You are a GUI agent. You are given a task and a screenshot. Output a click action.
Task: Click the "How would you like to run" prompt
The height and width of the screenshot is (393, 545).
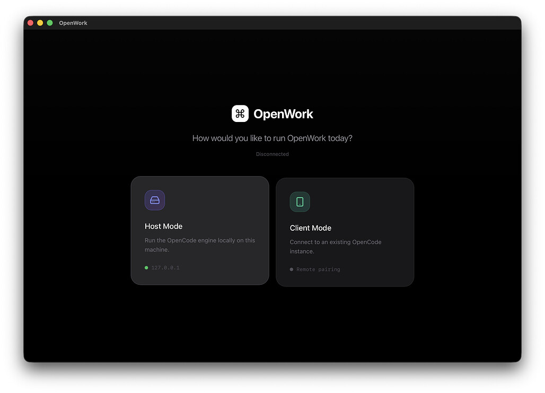272,138
